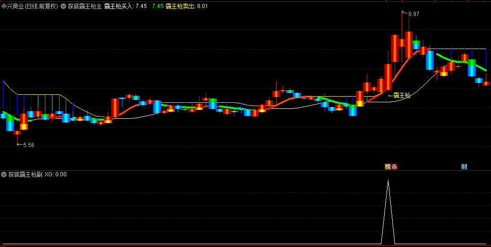The height and width of the screenshot is (247, 491).
Task: Click the 榜 marker icon
Action: pyautogui.click(x=388, y=167)
